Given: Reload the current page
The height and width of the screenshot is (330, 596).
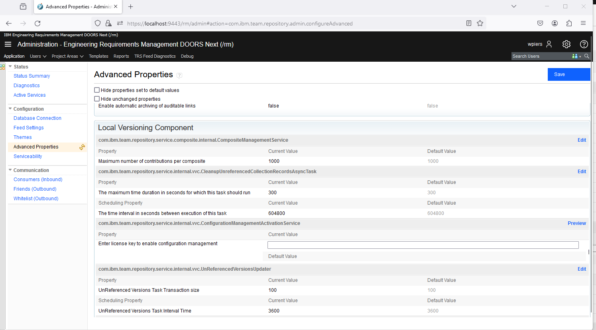Looking at the screenshot, I should [37, 23].
